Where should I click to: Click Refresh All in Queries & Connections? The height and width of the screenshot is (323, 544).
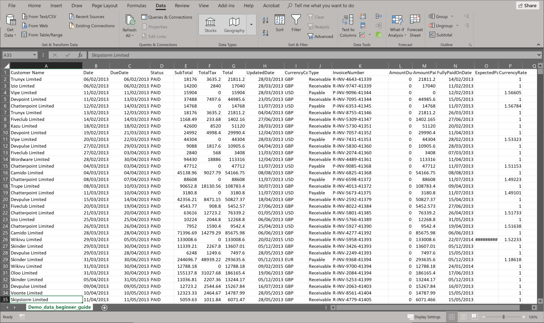tap(129, 25)
